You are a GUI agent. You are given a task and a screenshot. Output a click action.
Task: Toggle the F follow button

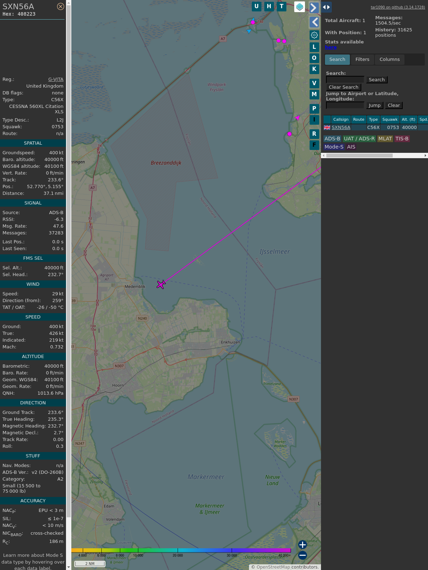click(314, 145)
